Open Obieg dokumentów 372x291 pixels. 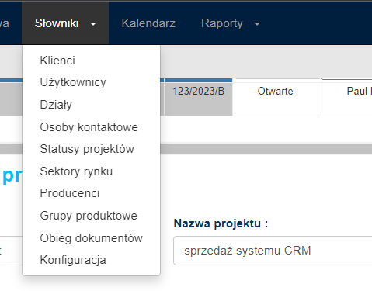point(91,238)
